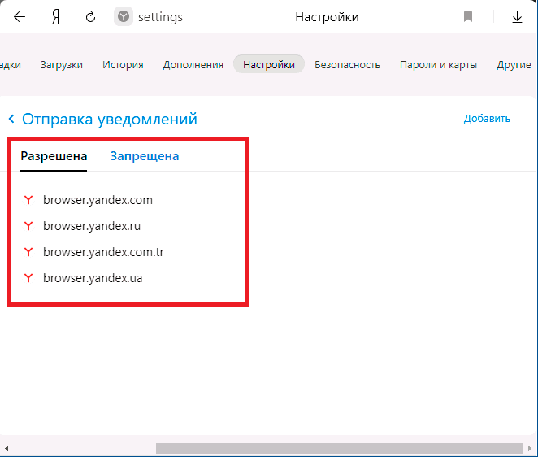The height and width of the screenshot is (457, 538).
Task: Click the Yandex icon next to browser.yandex.ua
Action: pos(28,278)
